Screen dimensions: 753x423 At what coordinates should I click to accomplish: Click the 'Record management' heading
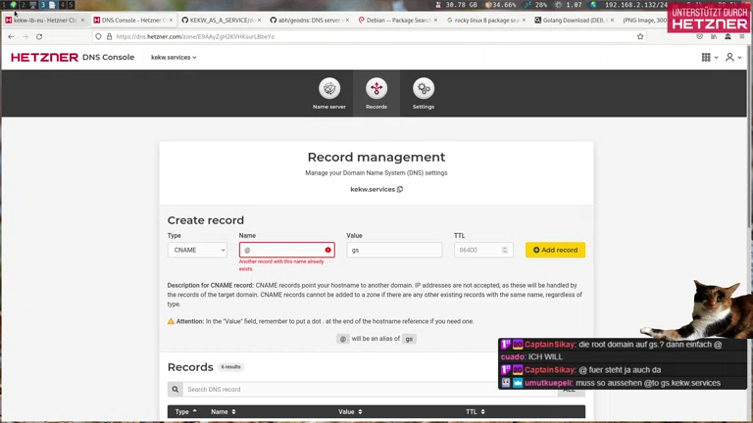coord(376,157)
